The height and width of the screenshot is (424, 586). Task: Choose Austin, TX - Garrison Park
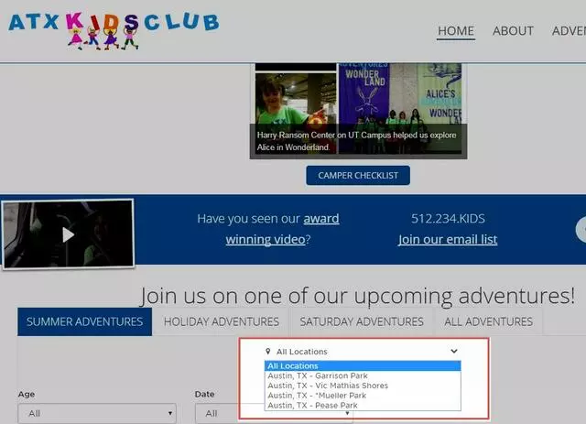pyautogui.click(x=363, y=375)
